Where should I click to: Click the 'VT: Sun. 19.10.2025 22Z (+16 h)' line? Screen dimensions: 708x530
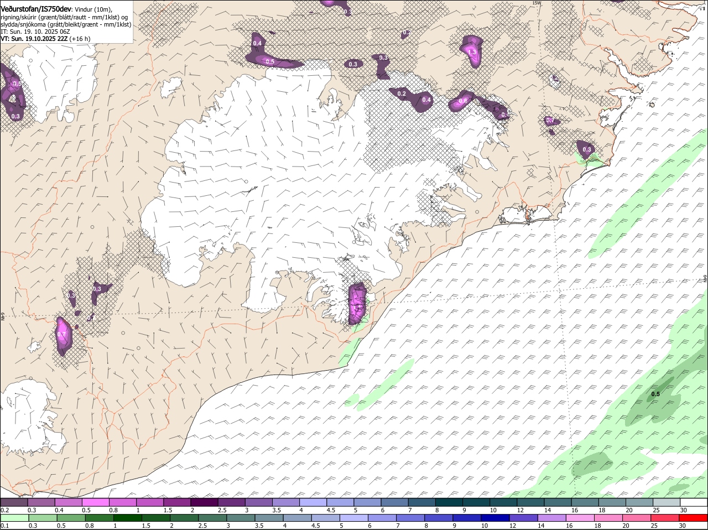(45, 39)
